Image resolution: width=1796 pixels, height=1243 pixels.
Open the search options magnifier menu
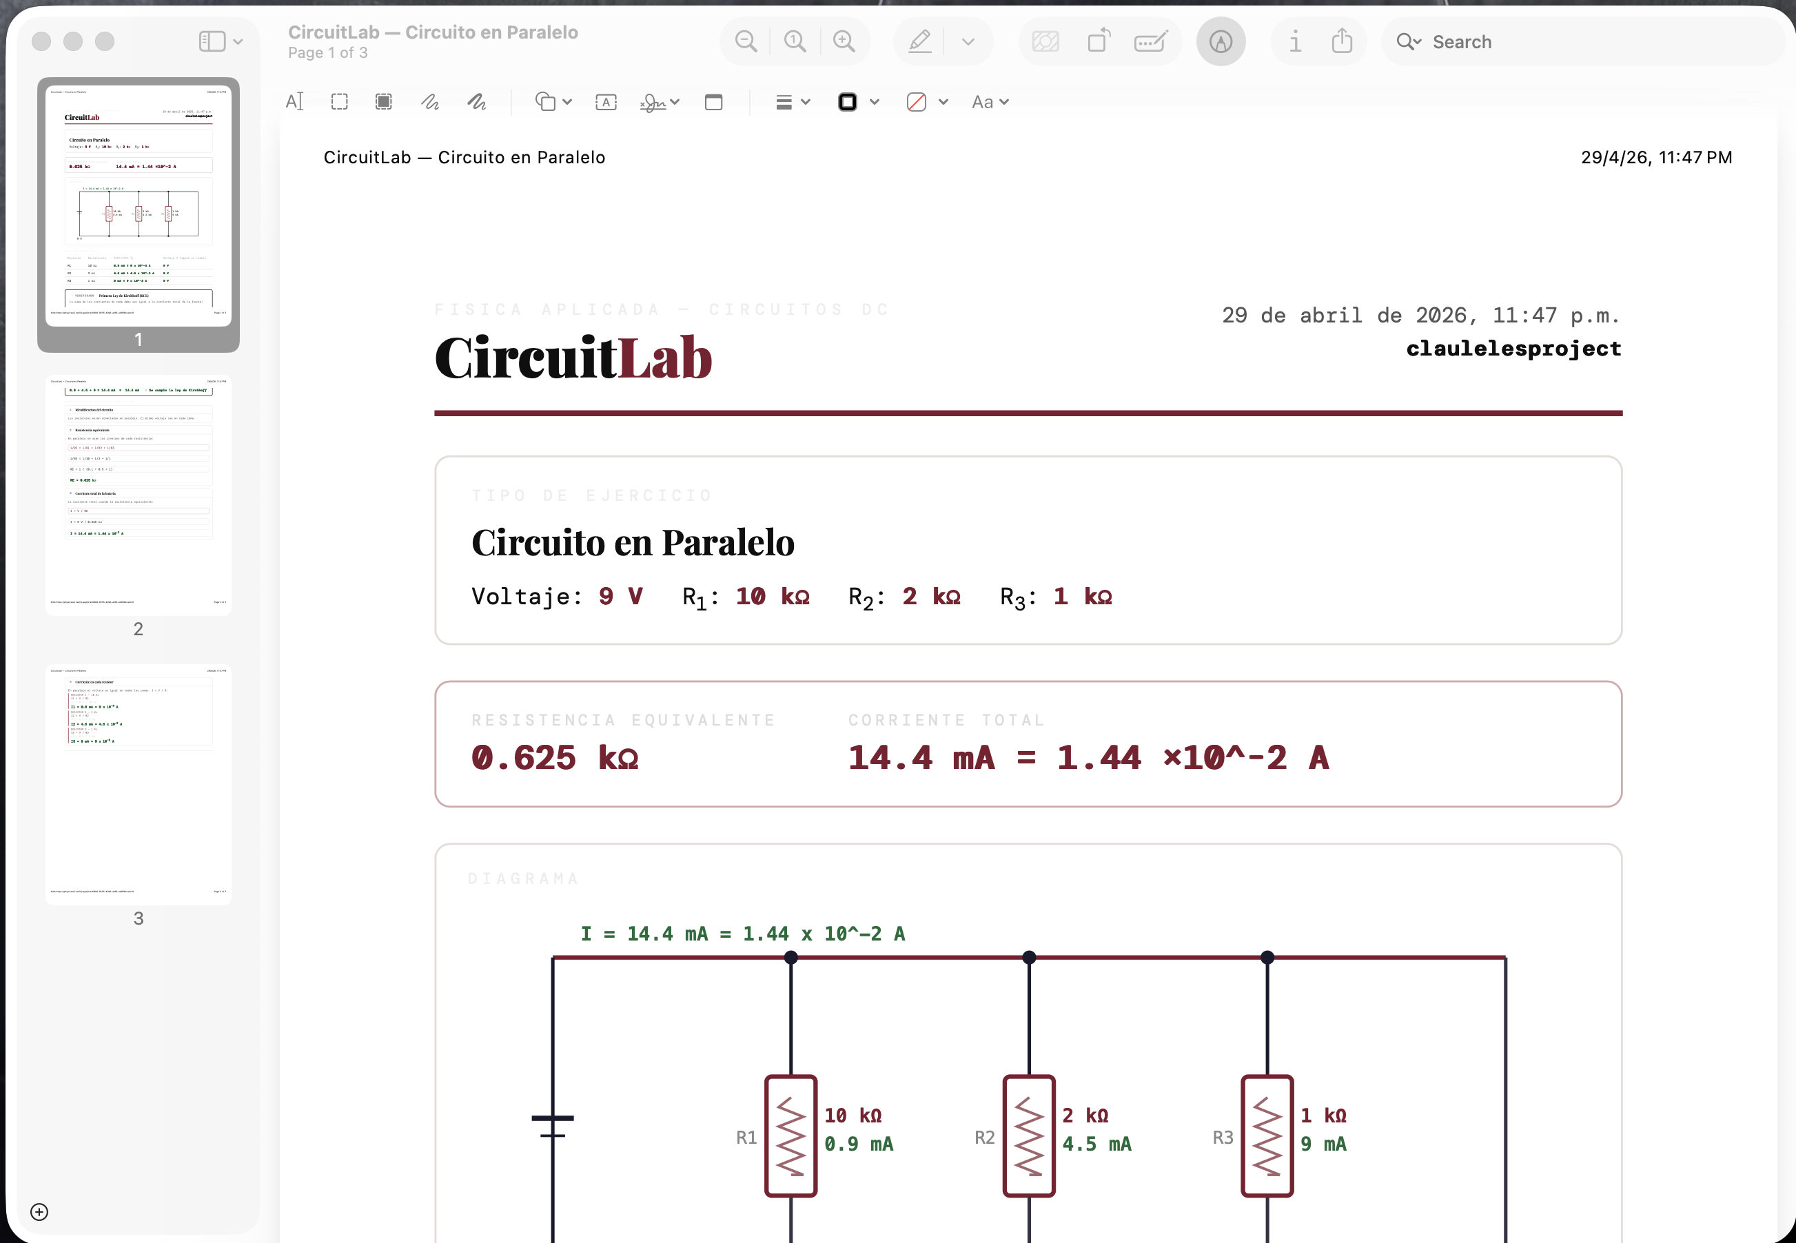(x=1408, y=42)
